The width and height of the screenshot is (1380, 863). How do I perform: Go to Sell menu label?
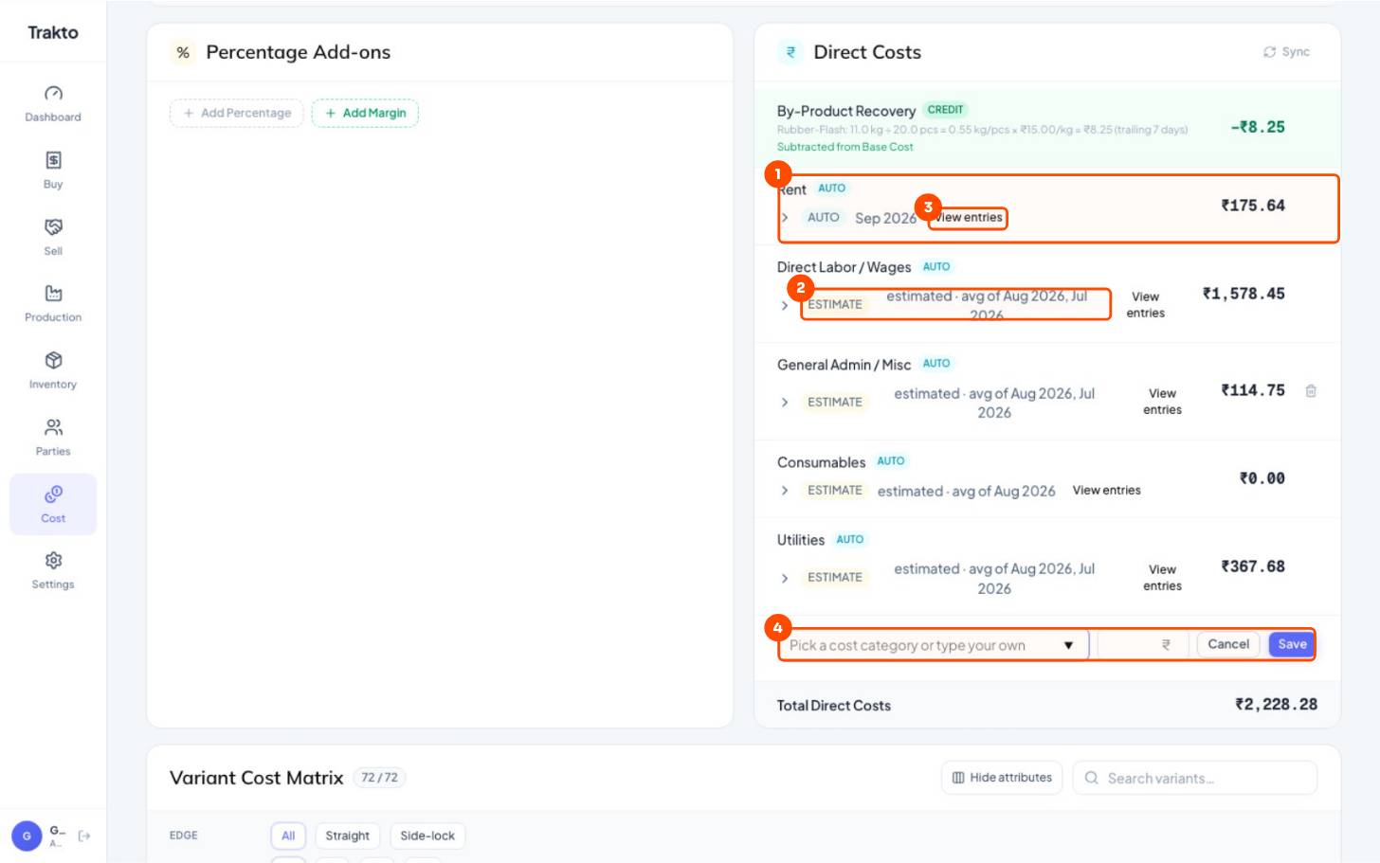53,251
